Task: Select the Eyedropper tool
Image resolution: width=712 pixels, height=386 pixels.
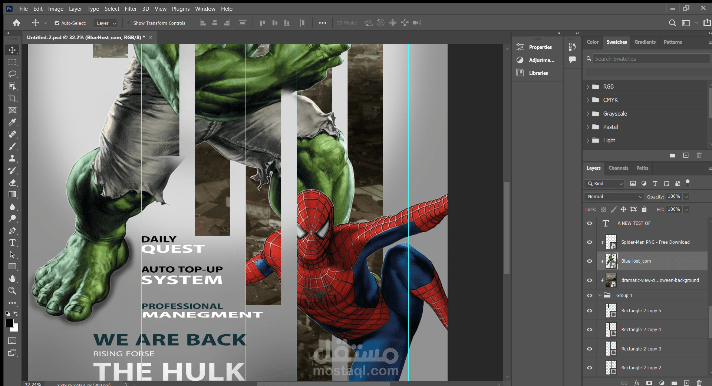Action: [12, 122]
